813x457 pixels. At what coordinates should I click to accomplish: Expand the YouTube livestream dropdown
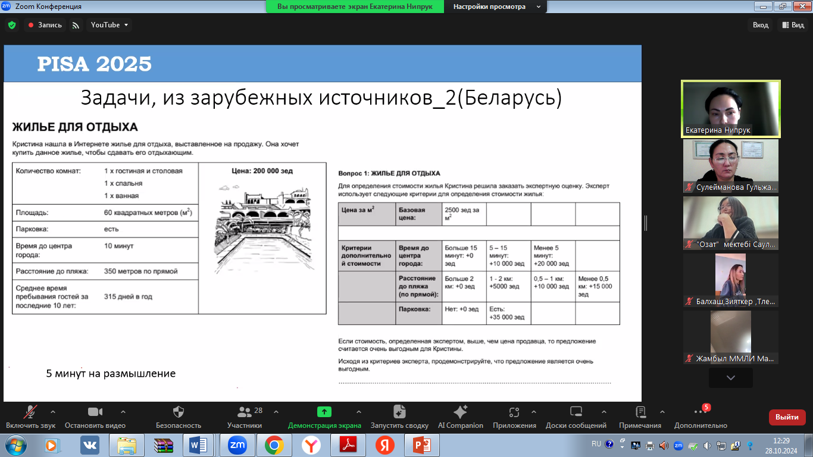(110, 25)
